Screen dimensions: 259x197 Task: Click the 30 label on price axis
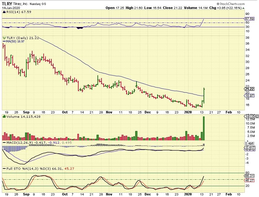pyautogui.click(x=247, y=62)
